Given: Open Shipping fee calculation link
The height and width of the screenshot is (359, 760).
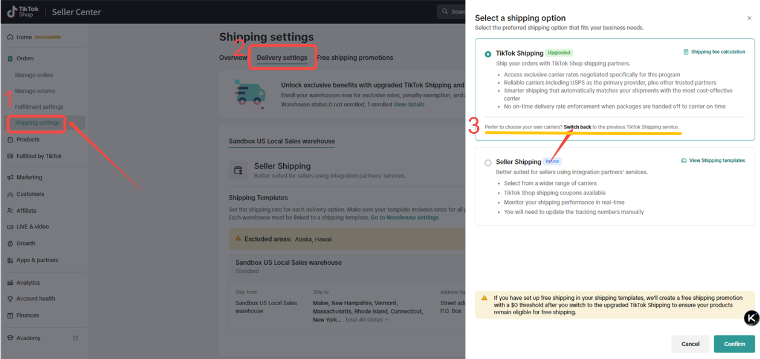Looking at the screenshot, I should (717, 52).
